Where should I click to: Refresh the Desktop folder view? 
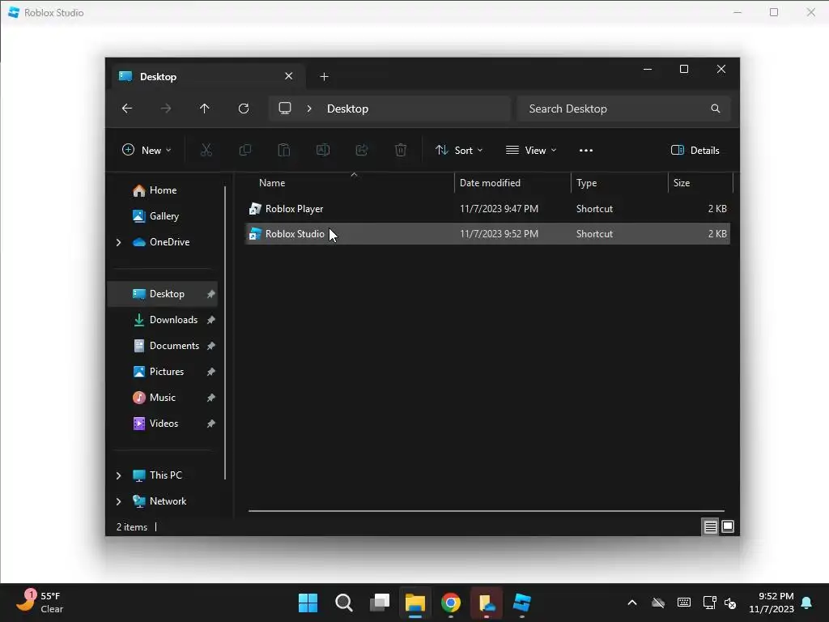(x=244, y=109)
